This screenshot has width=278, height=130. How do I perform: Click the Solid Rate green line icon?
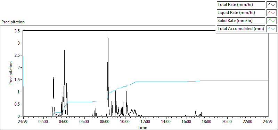[271, 21]
